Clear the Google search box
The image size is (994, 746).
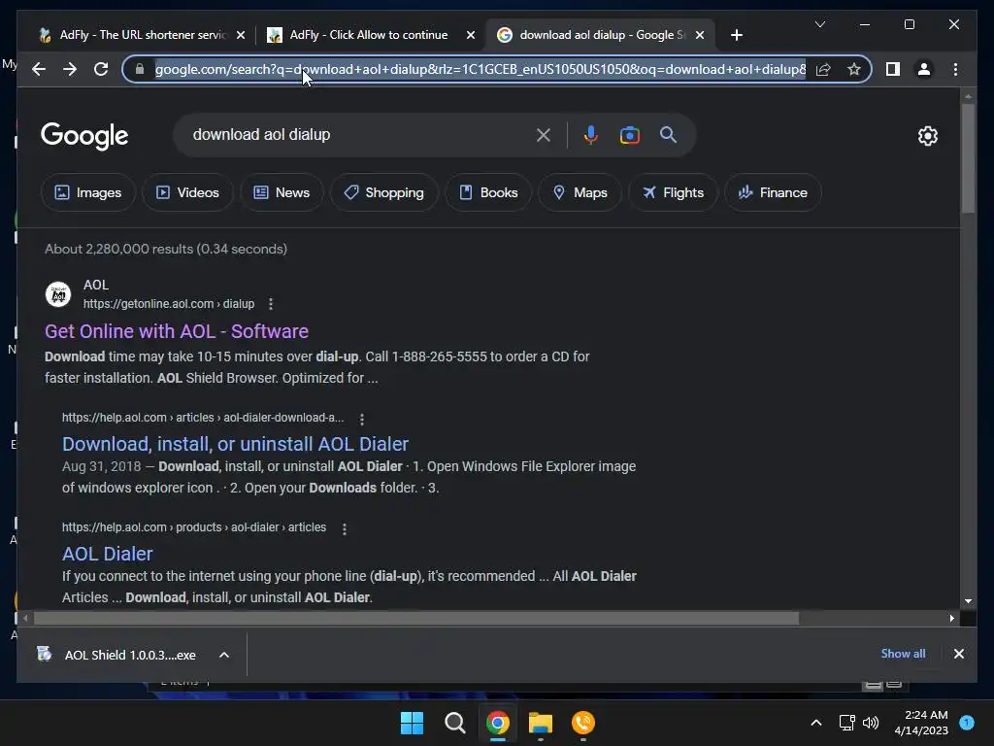coord(544,134)
